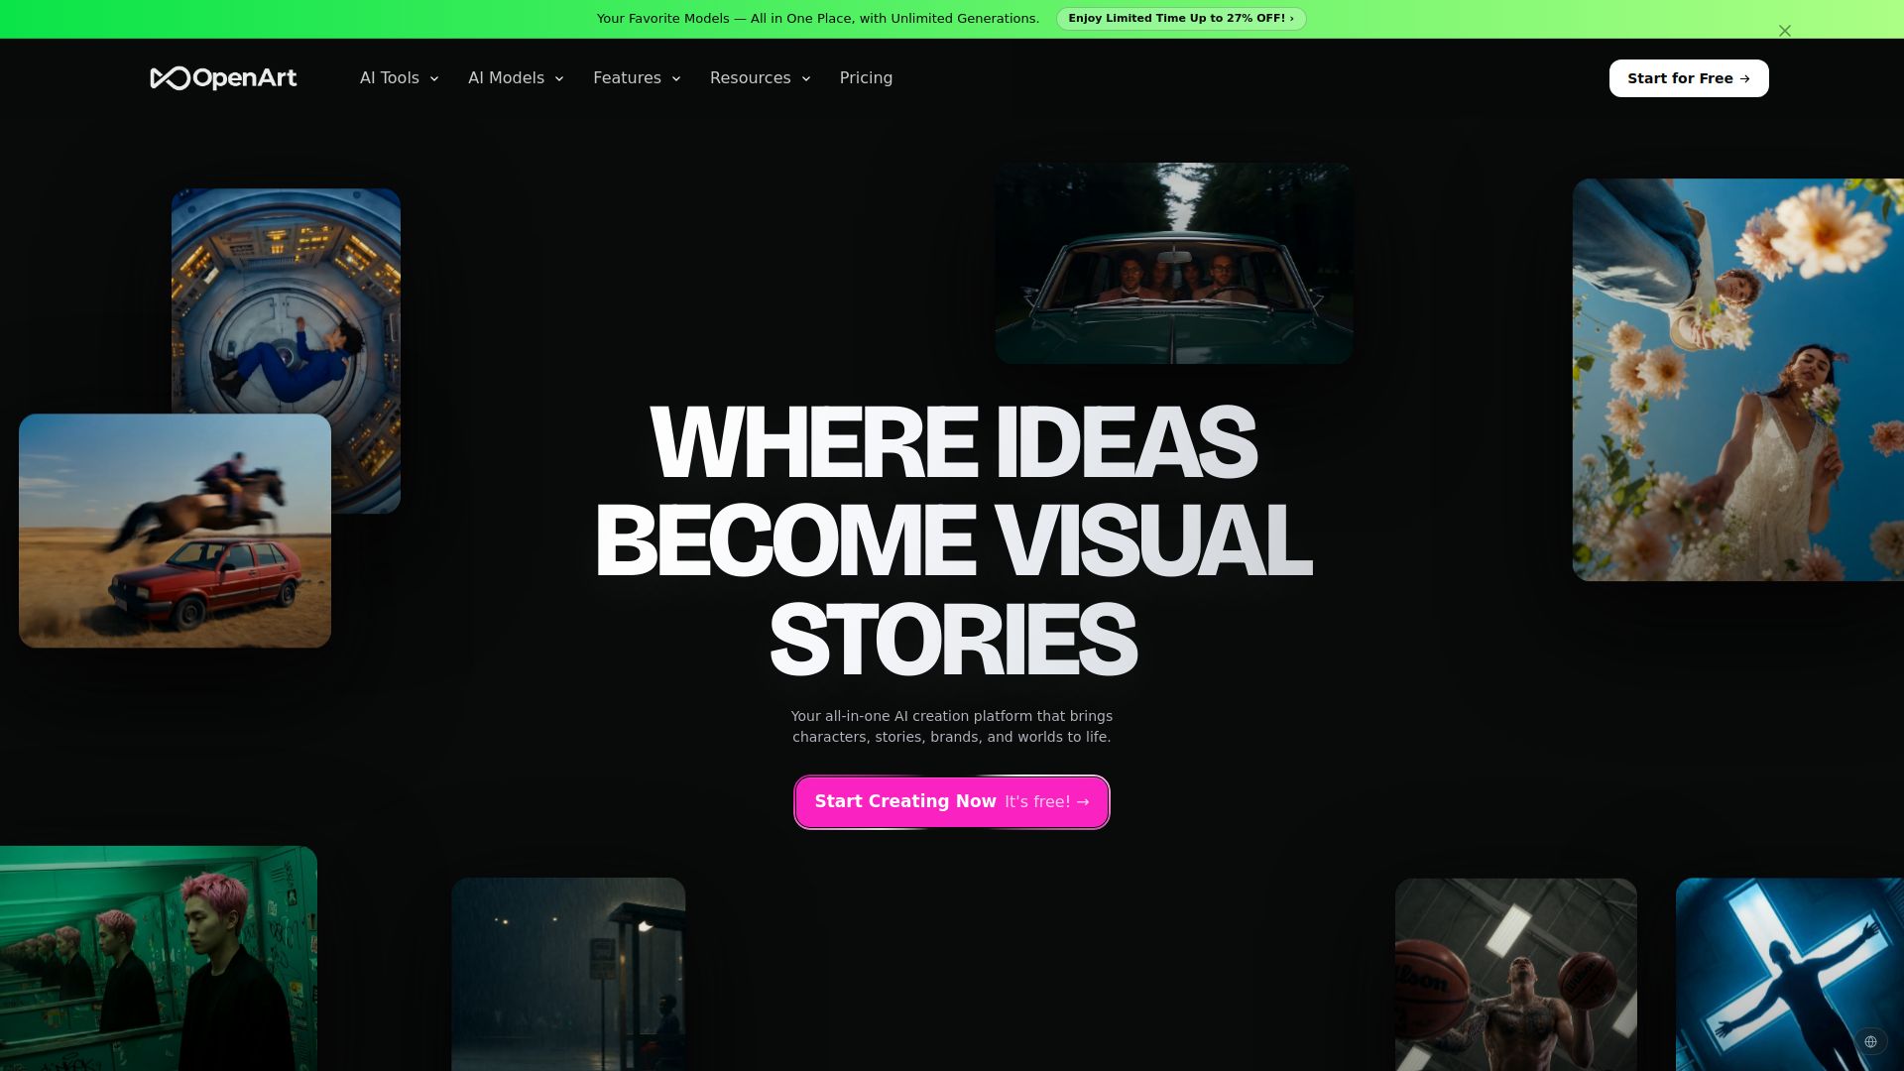Click the OpenArt logo
This screenshot has width=1904, height=1071.
point(223,77)
